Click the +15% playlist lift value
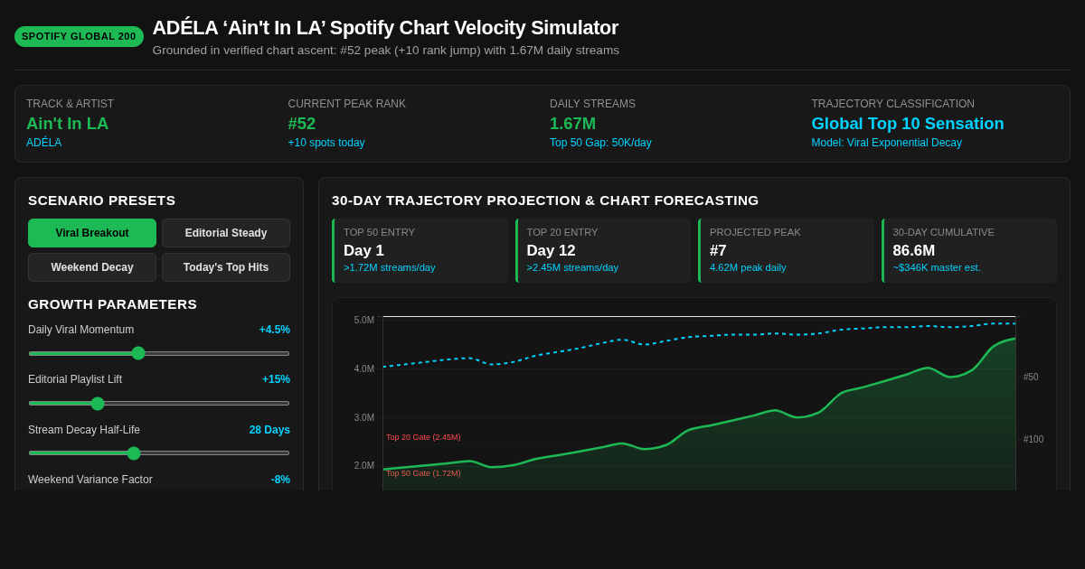Image resolution: width=1085 pixels, height=569 pixels. pos(276,379)
